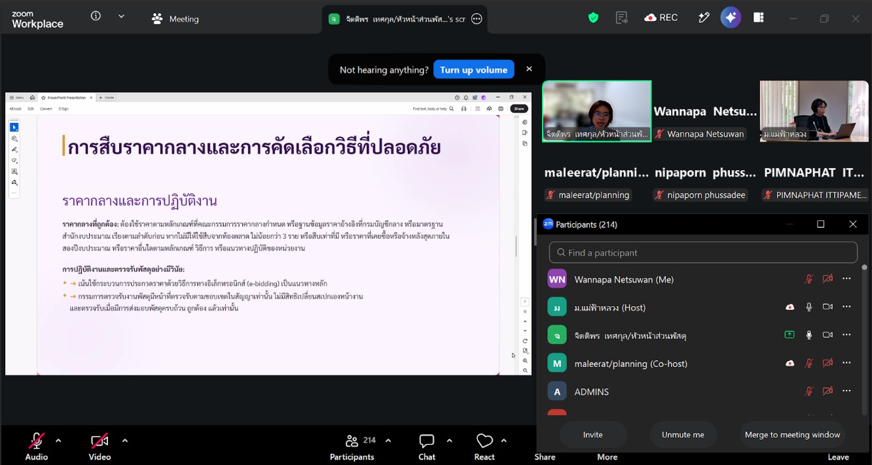The height and width of the screenshot is (465, 872).
Task: Select ม.แม่ฟ้าหลวง video thumbnail
Action: point(814,111)
